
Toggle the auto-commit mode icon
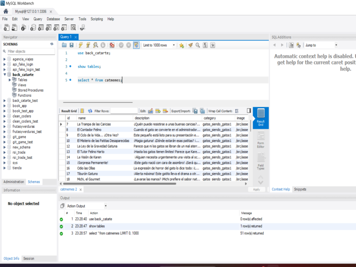(136, 45)
